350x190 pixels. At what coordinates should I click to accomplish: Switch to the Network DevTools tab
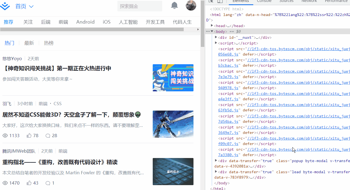point(309,1)
